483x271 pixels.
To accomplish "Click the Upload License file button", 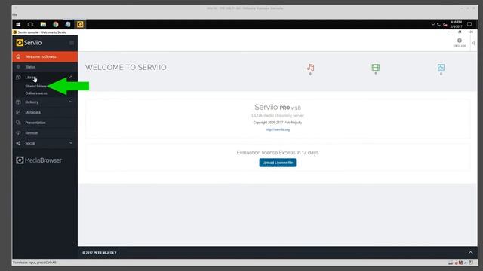I will 278,163.
